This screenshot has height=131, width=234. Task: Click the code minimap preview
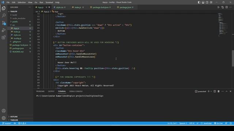pos(223,24)
